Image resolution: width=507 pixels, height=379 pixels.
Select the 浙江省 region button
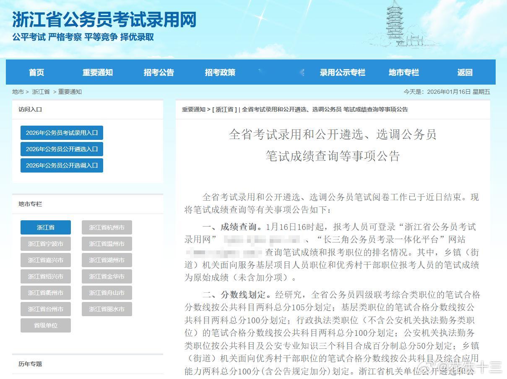pos(45,227)
